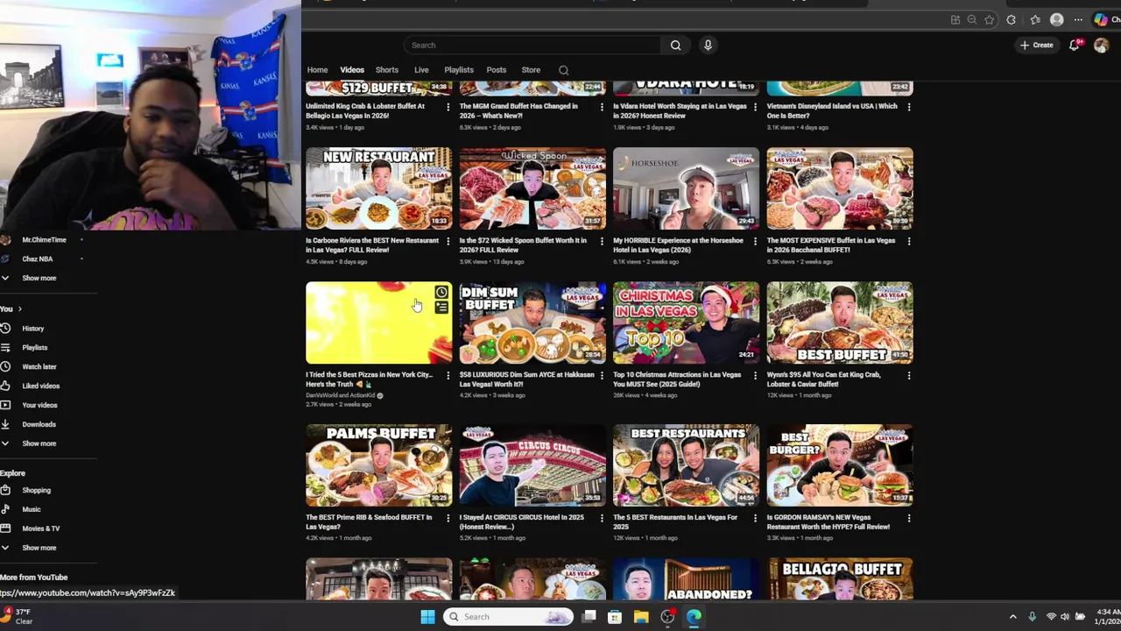Open the Shopping bag icon in Explore
The image size is (1121, 631).
[5, 490]
